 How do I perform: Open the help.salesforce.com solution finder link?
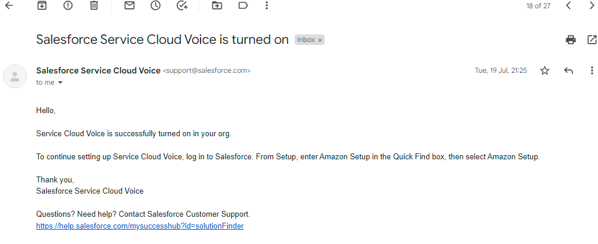click(x=140, y=226)
